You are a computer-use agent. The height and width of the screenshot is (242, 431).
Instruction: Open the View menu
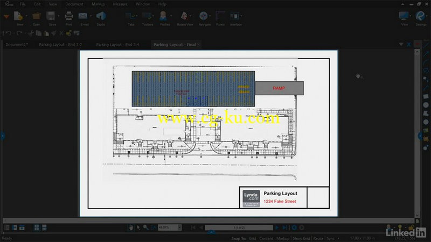[x=53, y=4]
